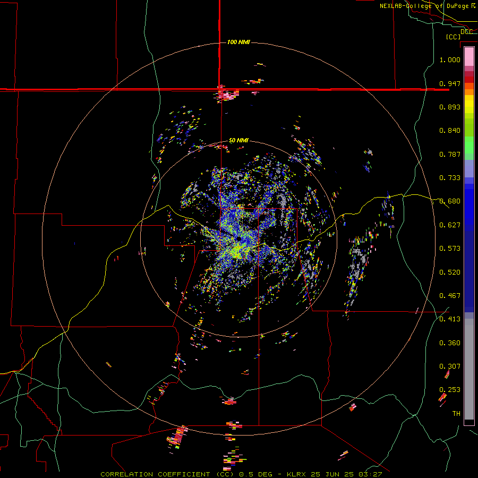478x478 pixels.
Task: Click the "TH" threshold label
Action: pyautogui.click(x=456, y=414)
